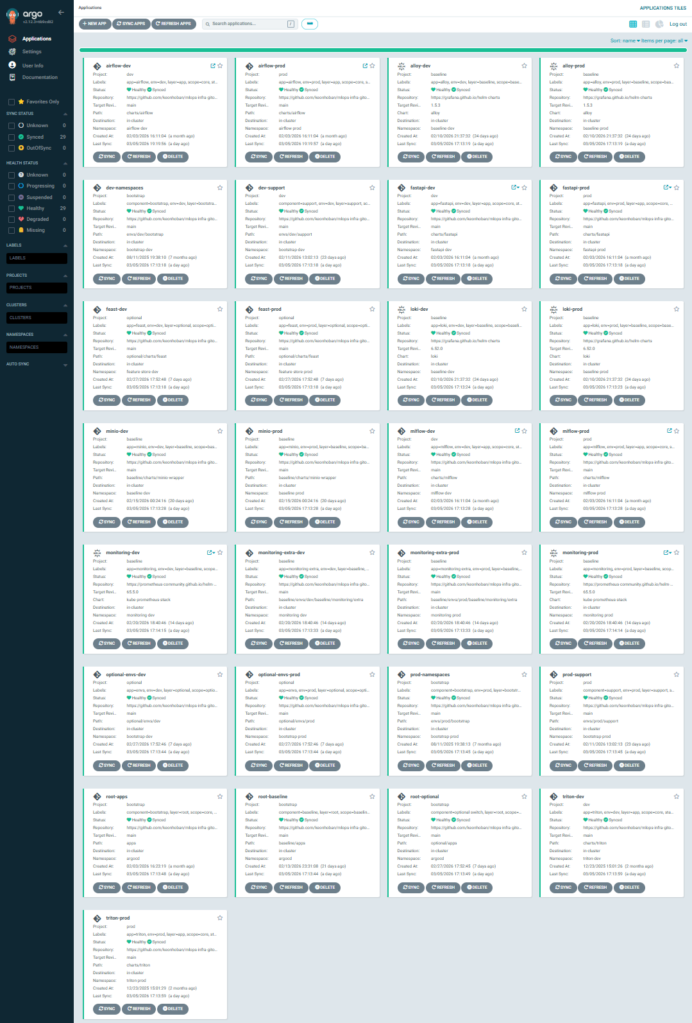The height and width of the screenshot is (1023, 692).
Task: Click the Helm icon on alloy-dev
Action: [x=401, y=66]
